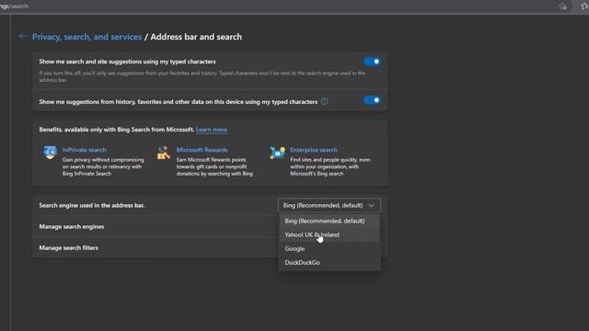The width and height of the screenshot is (589, 331).
Task: Pick DuckDuckGo as search engine
Action: [329, 263]
